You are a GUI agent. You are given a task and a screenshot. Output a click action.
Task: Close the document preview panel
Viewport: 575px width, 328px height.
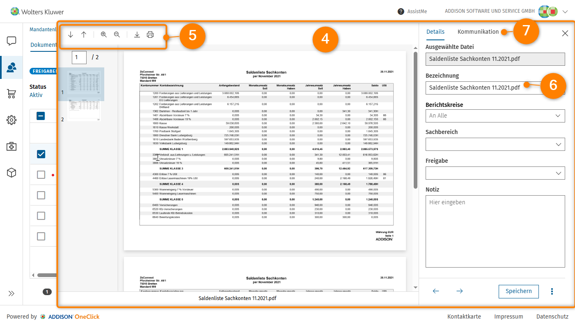(565, 33)
